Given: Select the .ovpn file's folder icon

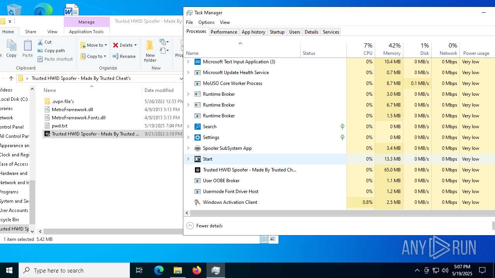Looking at the screenshot, I should pyautogui.click(x=47, y=102).
